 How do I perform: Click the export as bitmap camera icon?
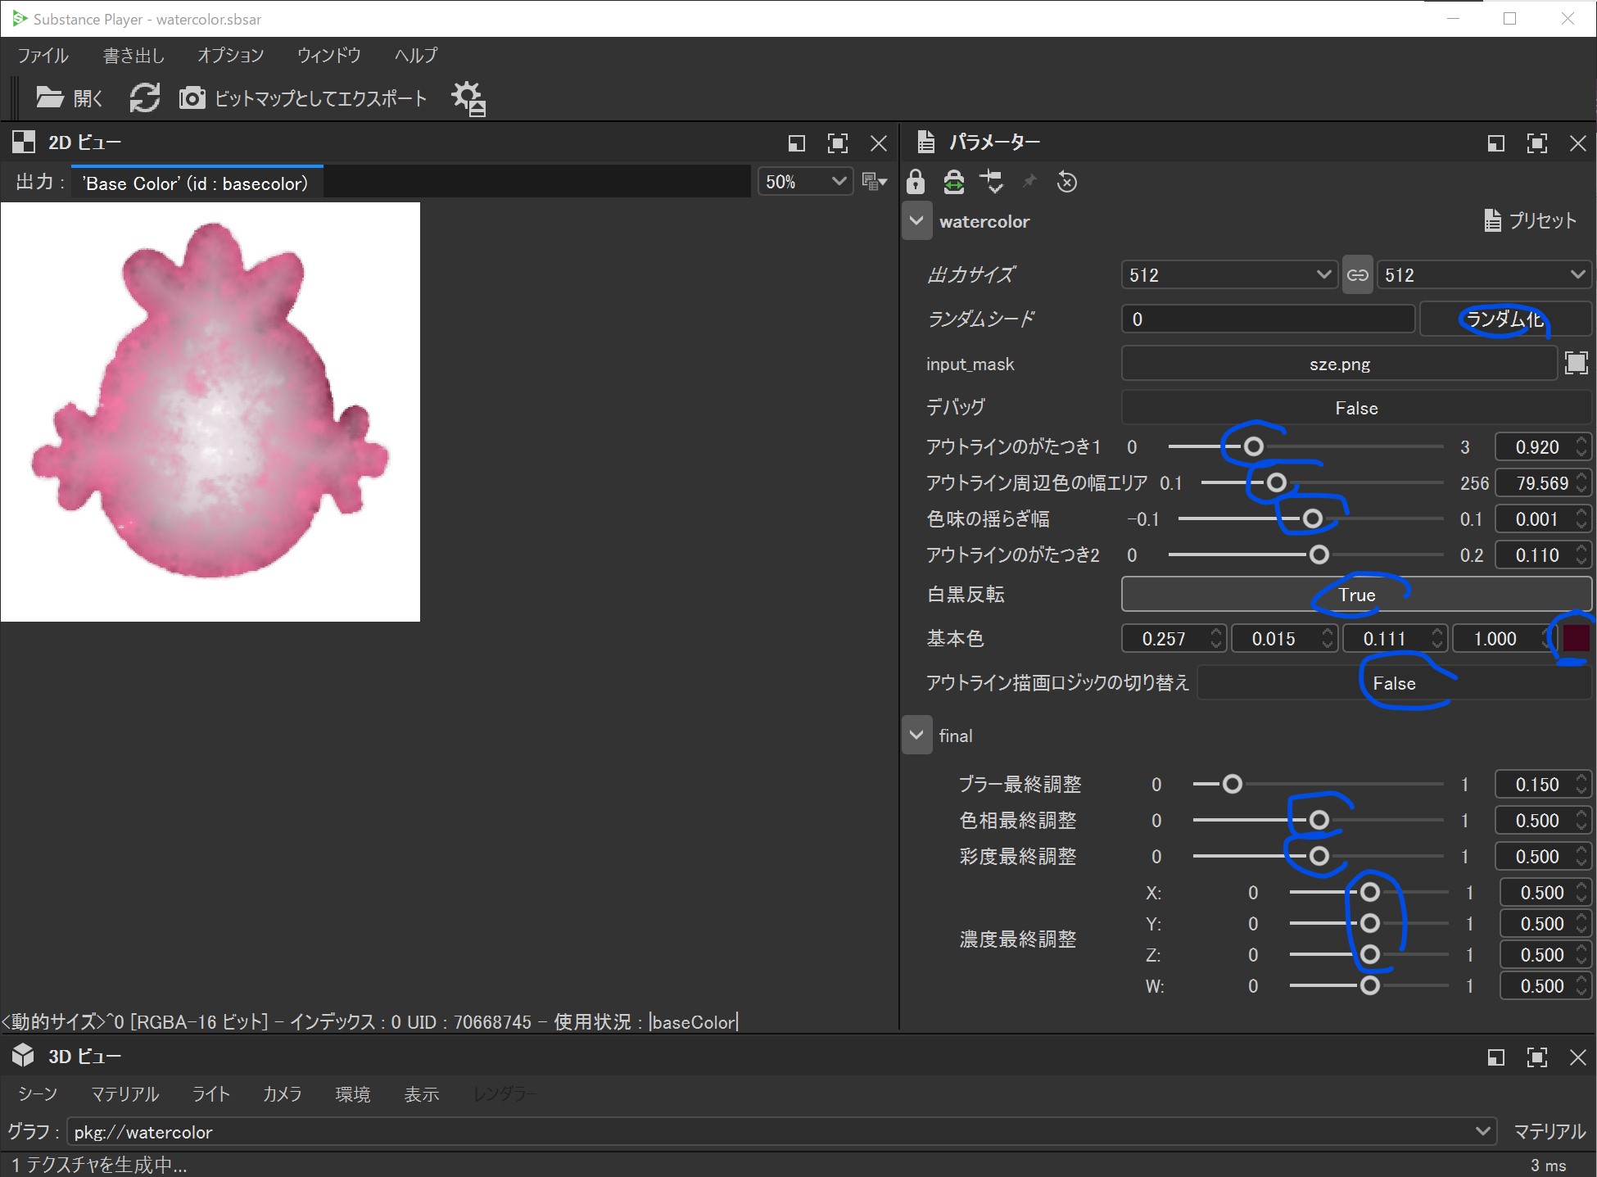pos(192,98)
